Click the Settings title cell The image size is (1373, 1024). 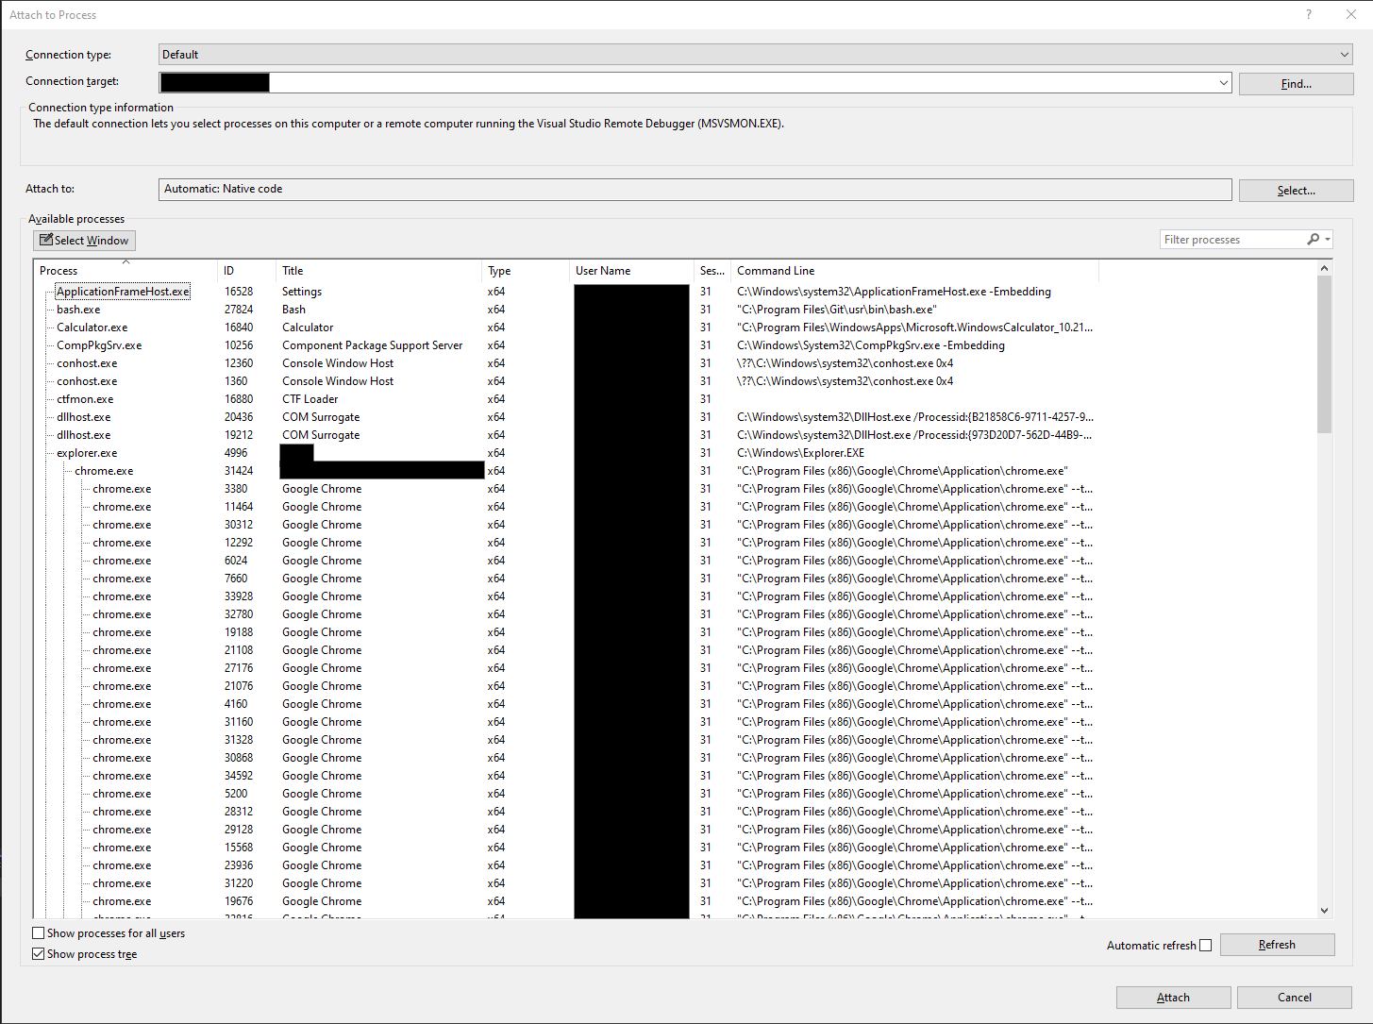pos(302,292)
